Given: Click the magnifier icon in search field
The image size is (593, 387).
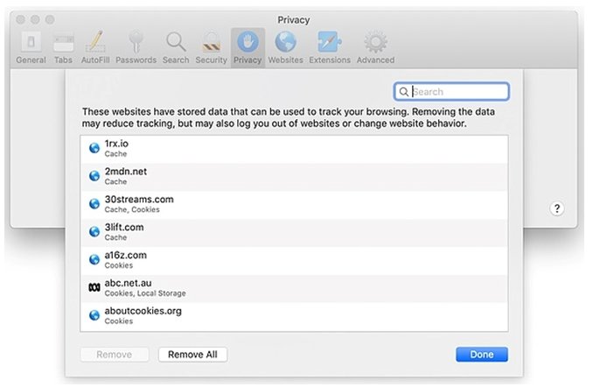Looking at the screenshot, I should [403, 92].
